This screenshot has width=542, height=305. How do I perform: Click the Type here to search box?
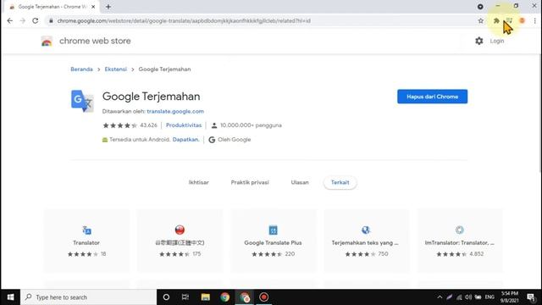tap(89, 297)
